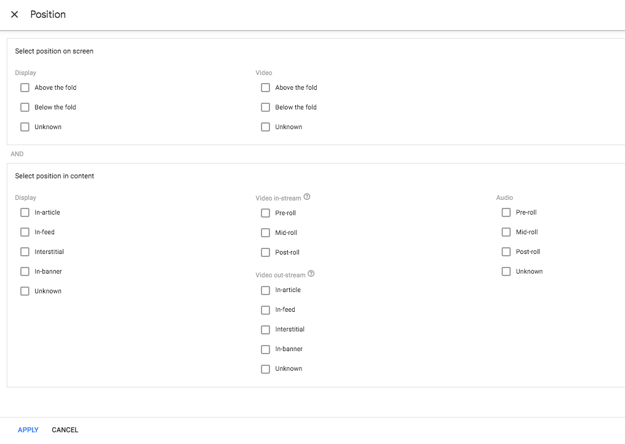Check Unknown under Display position on screen
Image resolution: width=625 pixels, height=444 pixels.
click(x=25, y=127)
